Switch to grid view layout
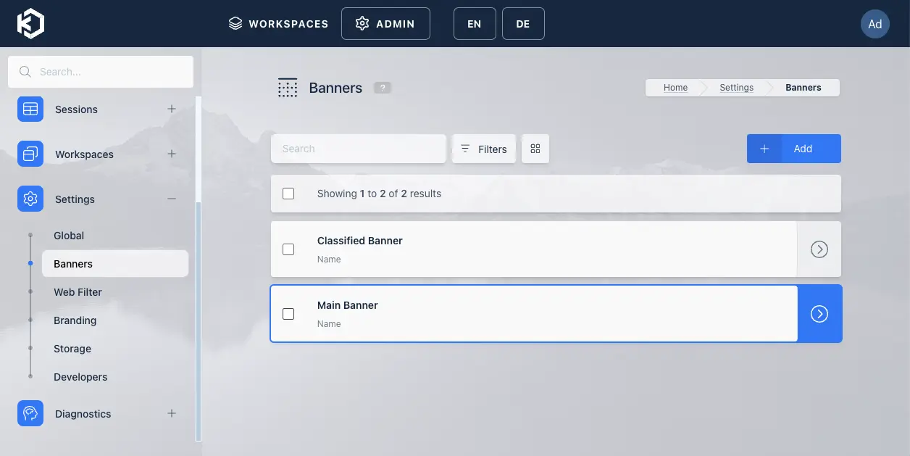This screenshot has width=910, height=456. point(535,149)
